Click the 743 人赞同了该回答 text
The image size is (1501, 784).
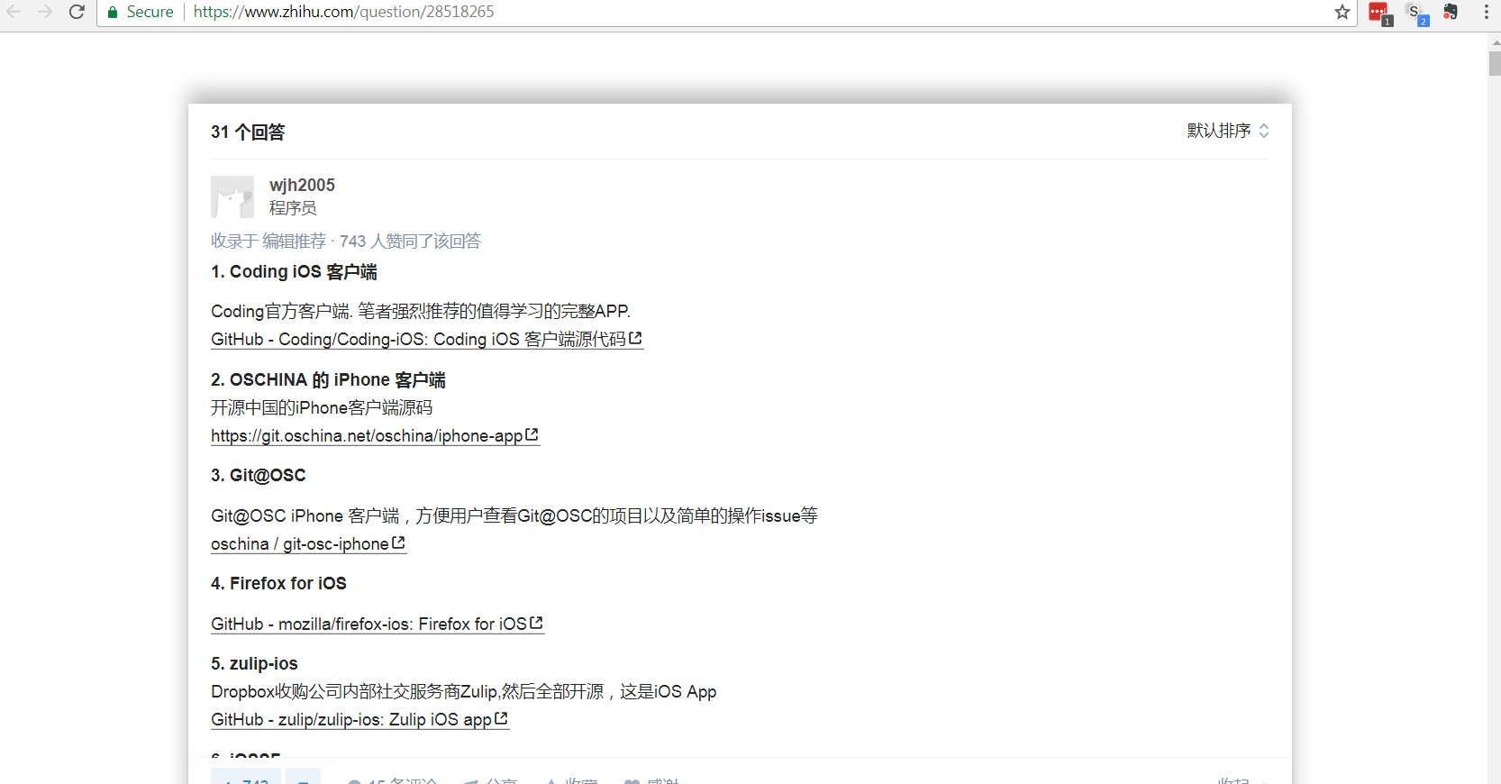[x=410, y=241]
